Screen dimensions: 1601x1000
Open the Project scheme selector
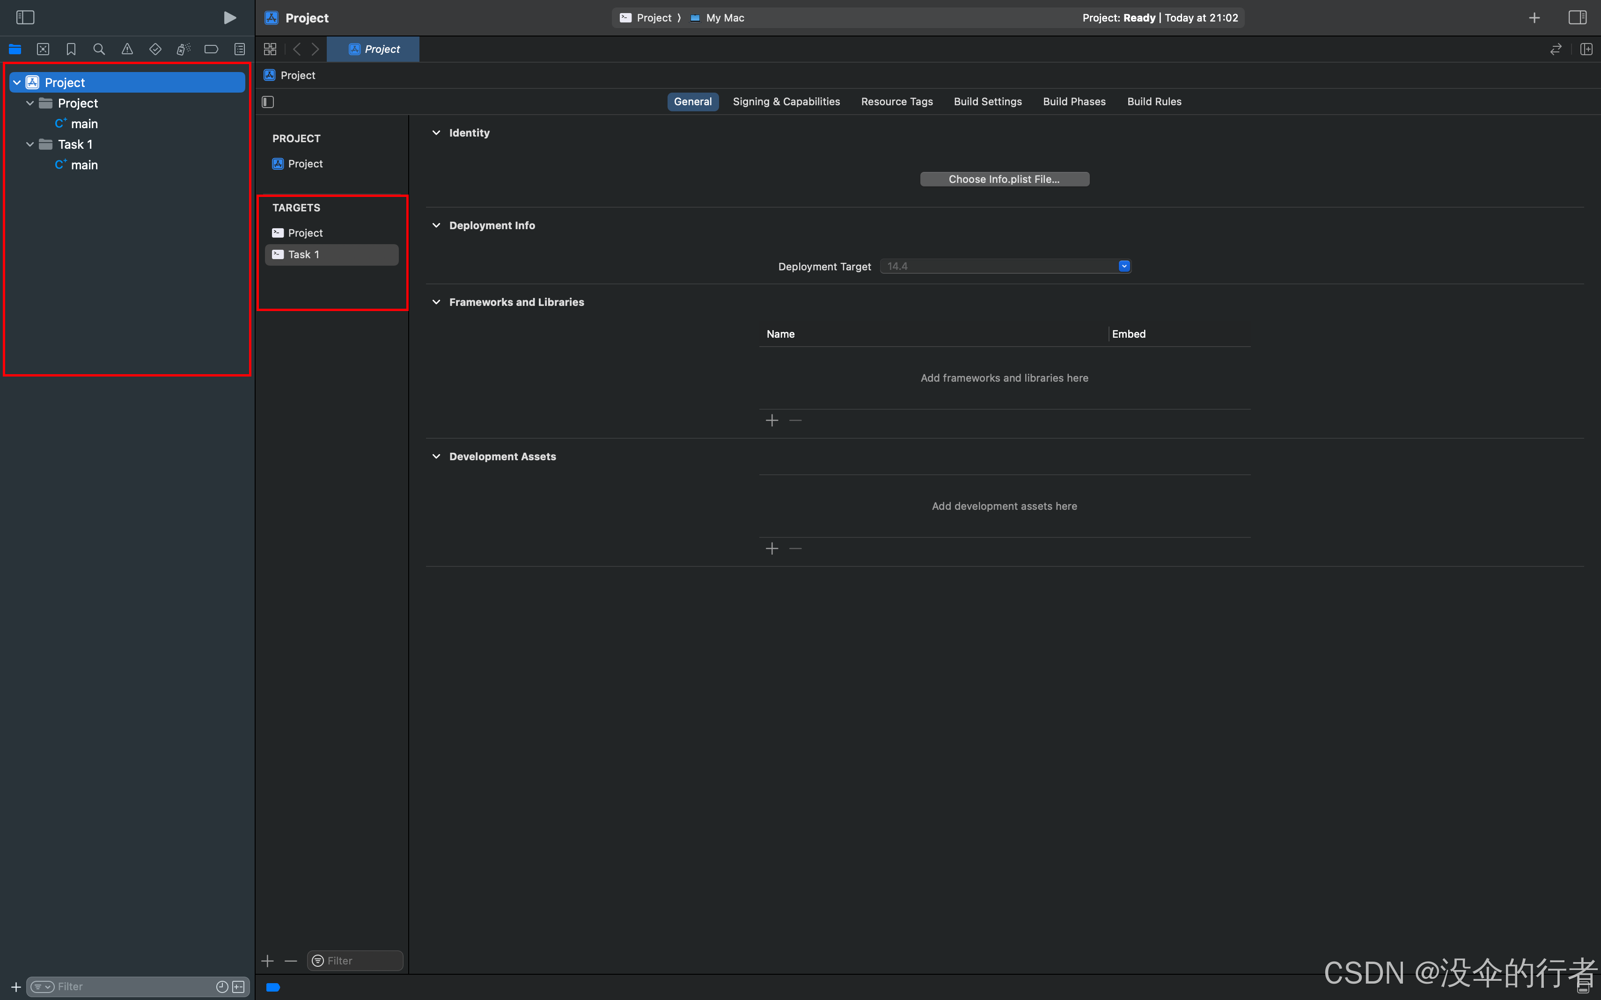point(645,18)
